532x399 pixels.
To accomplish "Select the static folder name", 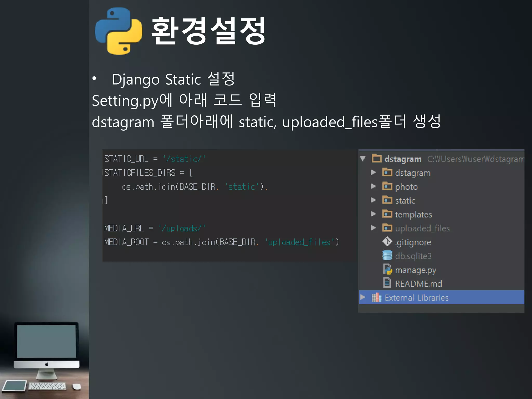I will pyautogui.click(x=405, y=201).
